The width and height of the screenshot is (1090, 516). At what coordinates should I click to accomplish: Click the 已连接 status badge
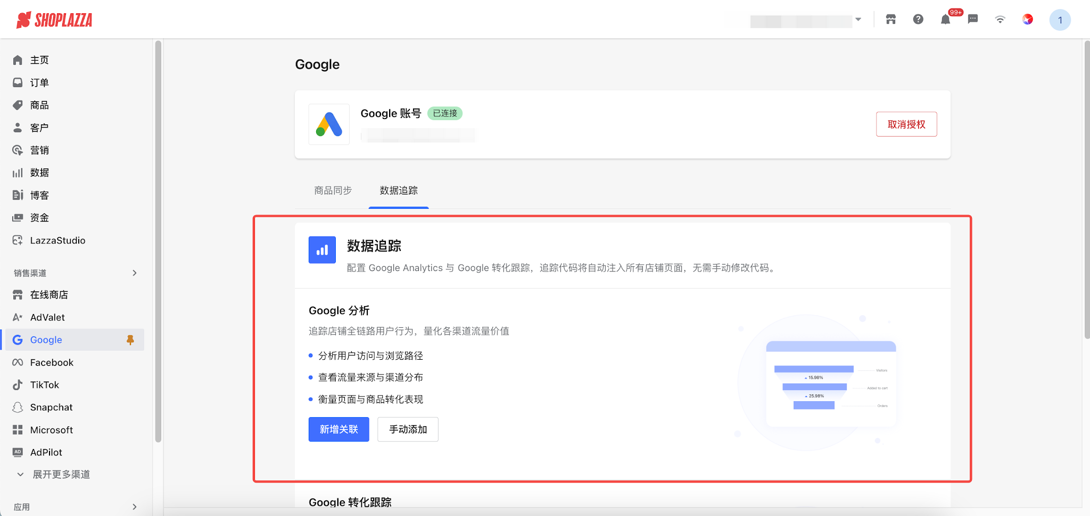coord(445,113)
